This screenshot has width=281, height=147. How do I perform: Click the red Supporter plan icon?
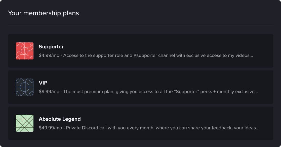click(25, 51)
